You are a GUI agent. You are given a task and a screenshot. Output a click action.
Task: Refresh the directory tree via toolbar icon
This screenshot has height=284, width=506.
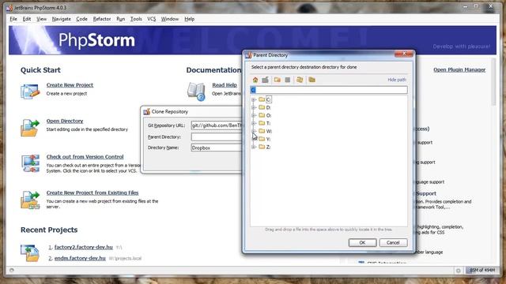(x=300, y=80)
